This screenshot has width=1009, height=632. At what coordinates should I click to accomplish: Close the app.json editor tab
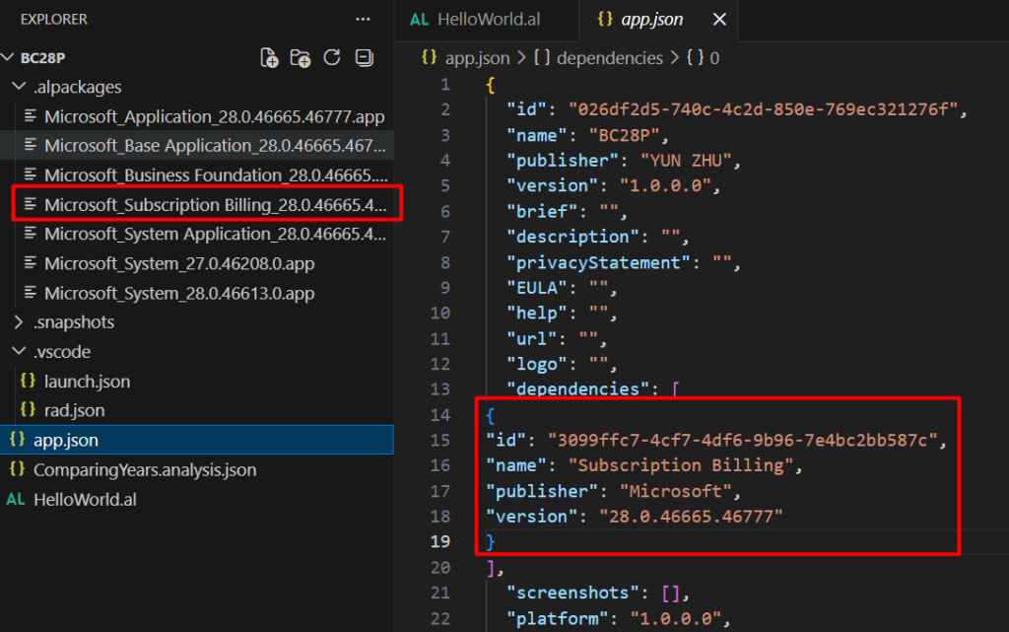(x=719, y=20)
